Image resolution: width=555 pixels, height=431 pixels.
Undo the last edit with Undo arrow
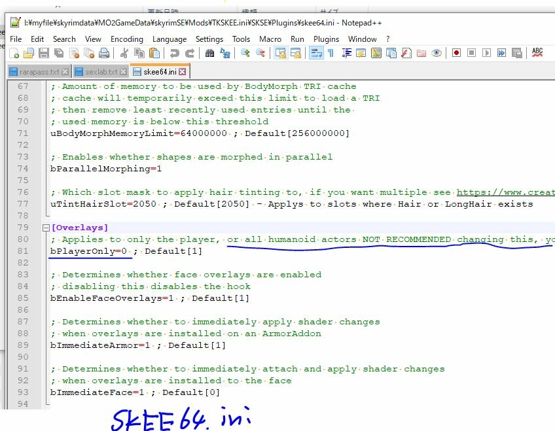[x=174, y=53]
